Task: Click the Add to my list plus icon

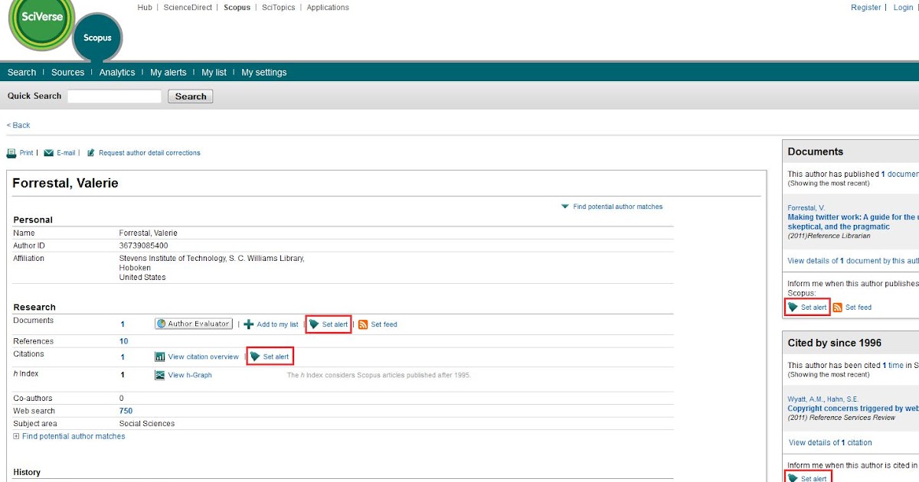Action: 248,324
